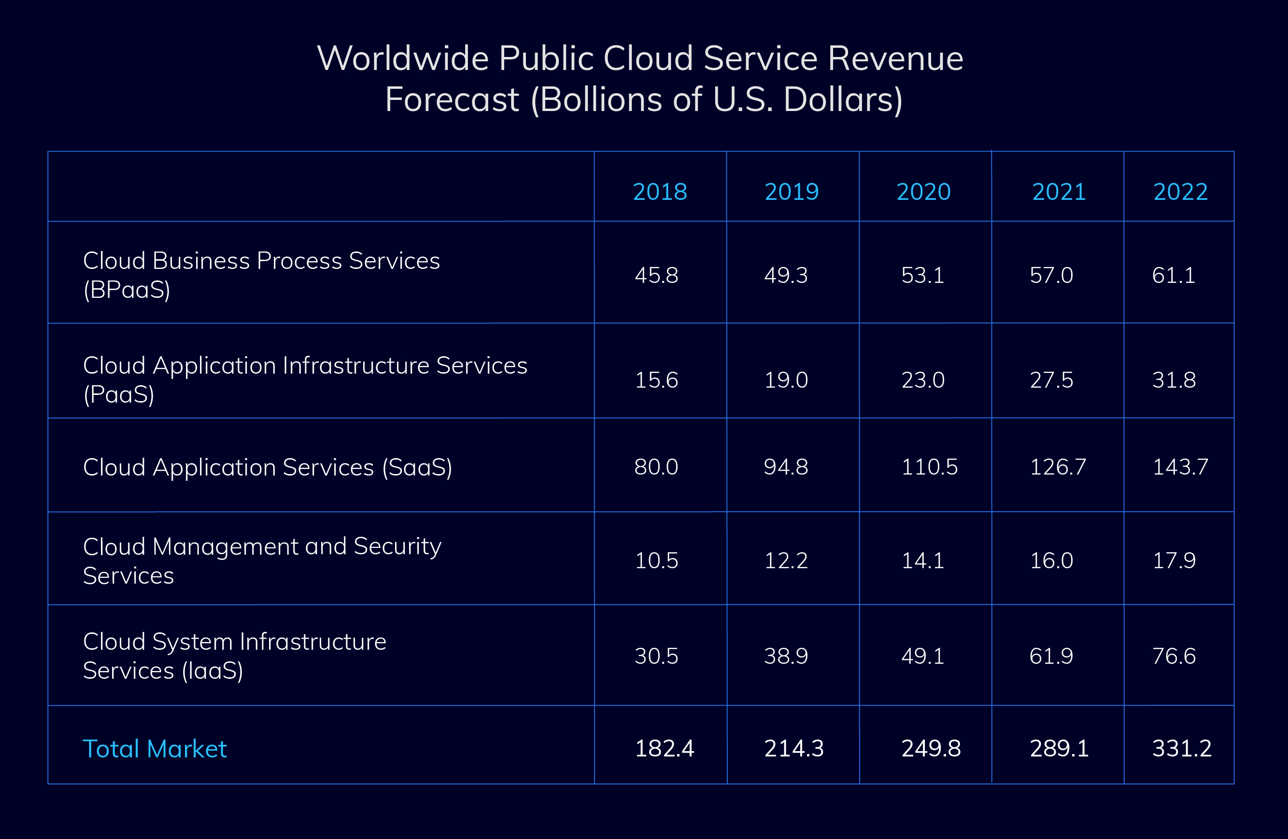Click the 2018 column header
Viewport: 1288px width, 839px height.
pos(660,192)
